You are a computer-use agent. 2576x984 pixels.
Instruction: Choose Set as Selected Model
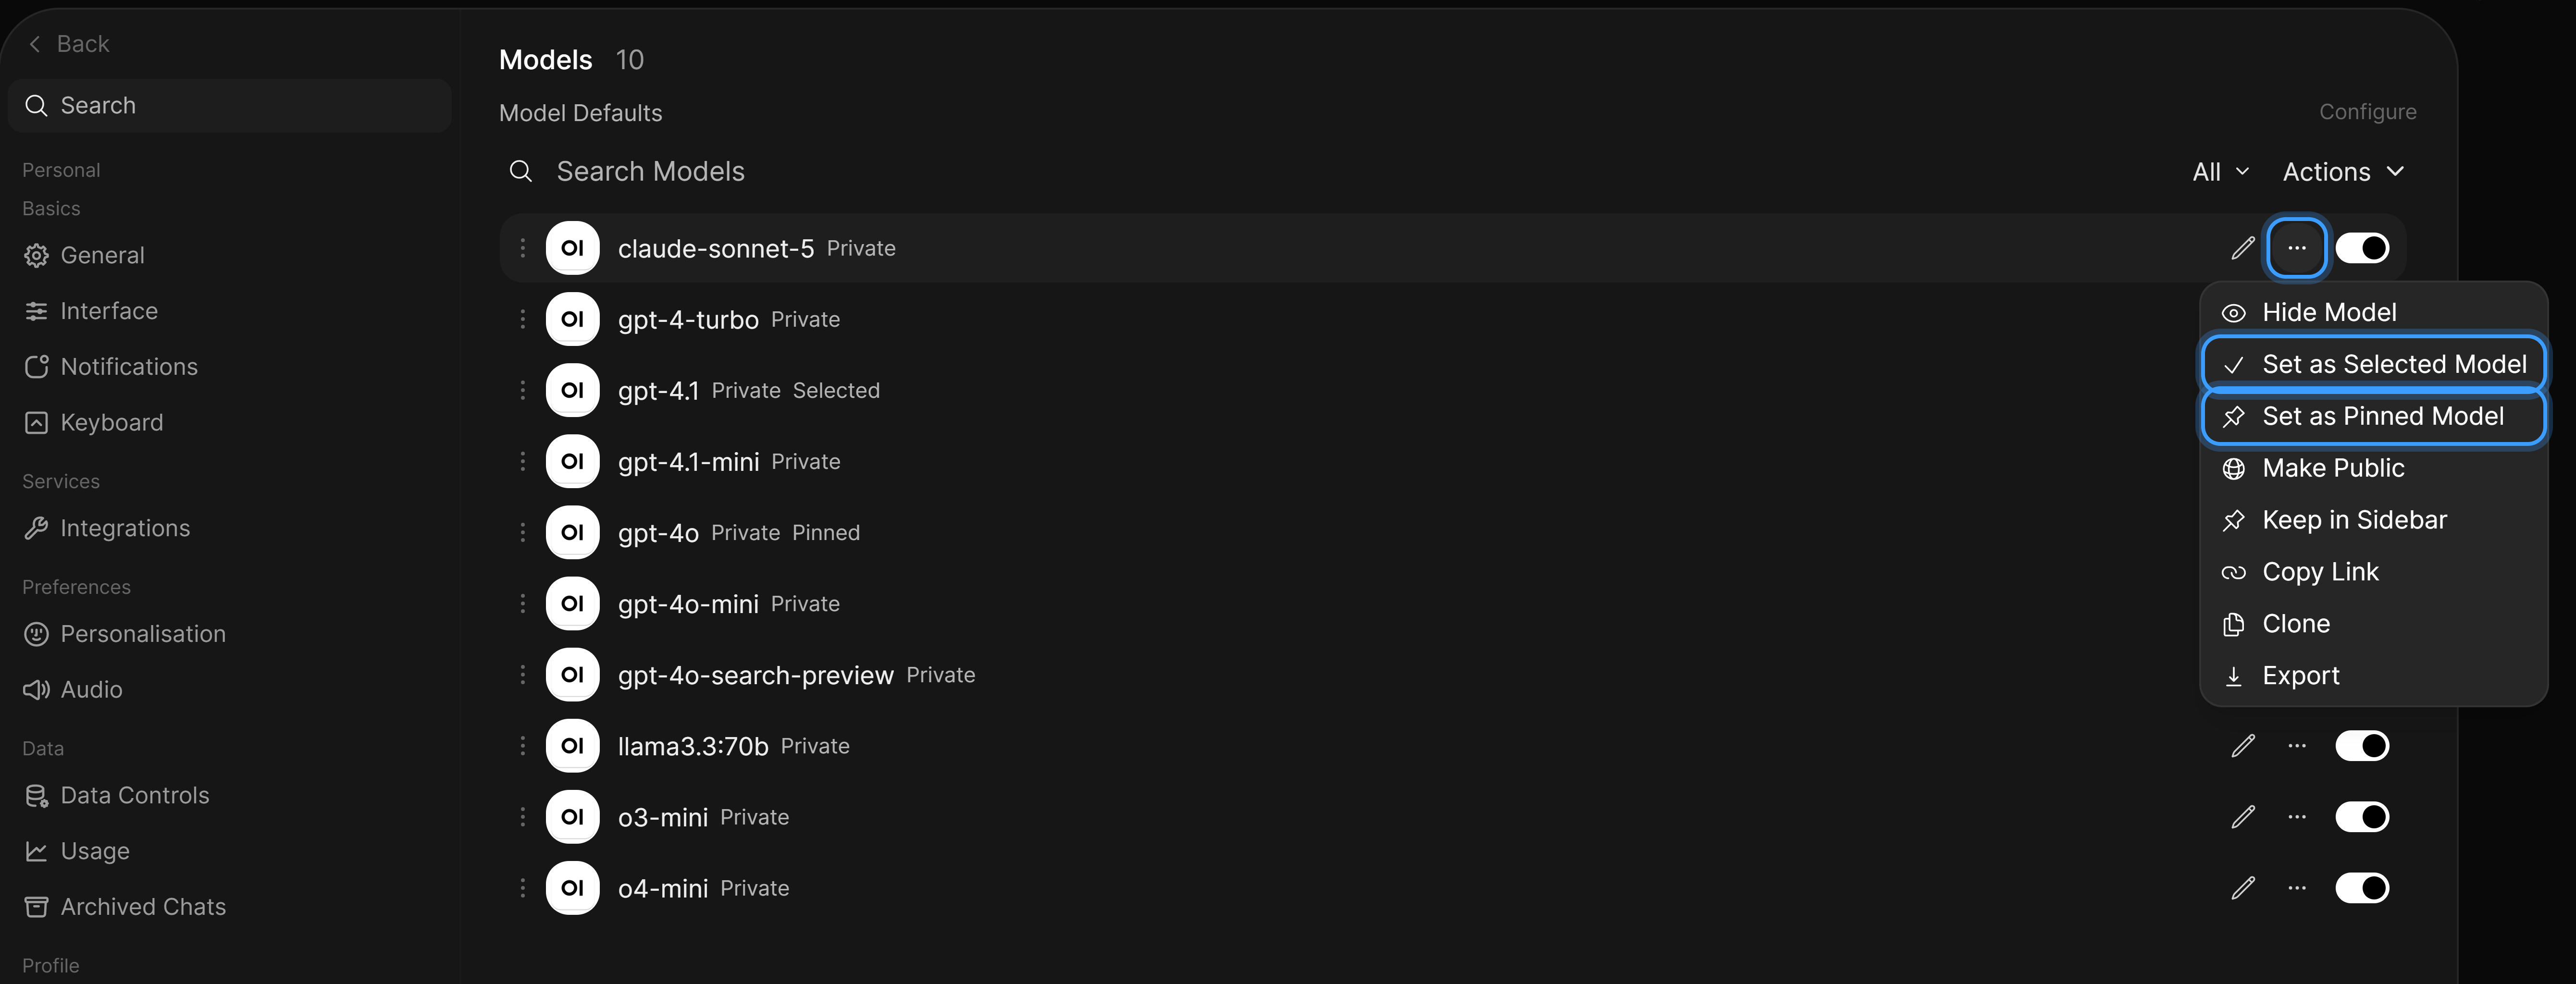(x=2373, y=365)
